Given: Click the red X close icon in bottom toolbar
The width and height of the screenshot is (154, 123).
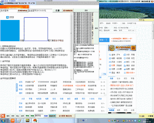Looking at the screenshot, I should [3, 116].
